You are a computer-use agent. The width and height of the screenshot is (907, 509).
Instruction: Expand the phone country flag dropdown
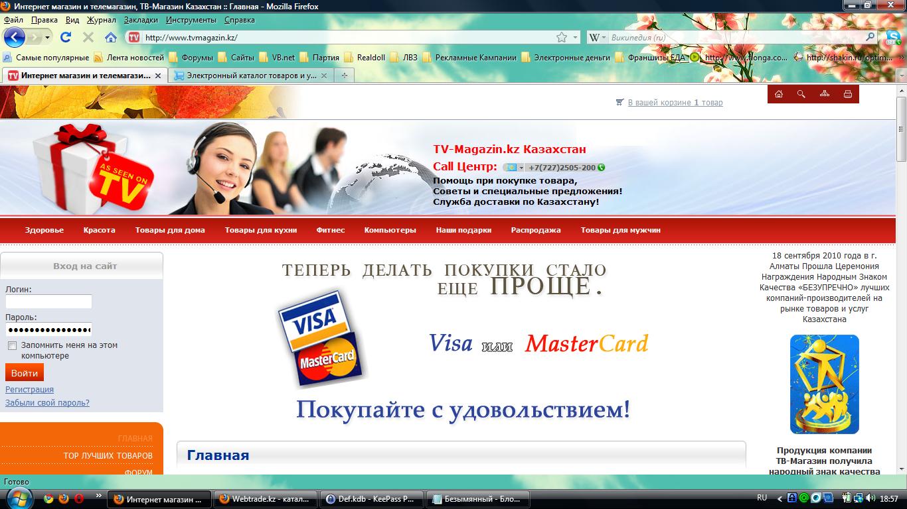(x=513, y=168)
